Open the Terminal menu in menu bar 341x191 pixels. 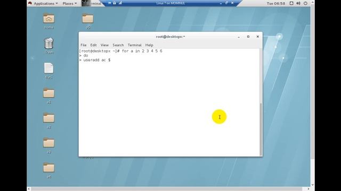tap(134, 45)
